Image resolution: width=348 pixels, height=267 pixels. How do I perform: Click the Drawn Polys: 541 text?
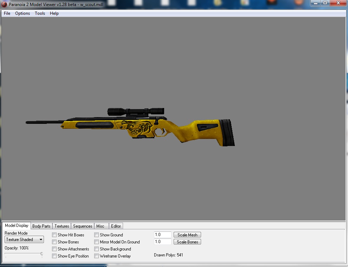coord(168,255)
